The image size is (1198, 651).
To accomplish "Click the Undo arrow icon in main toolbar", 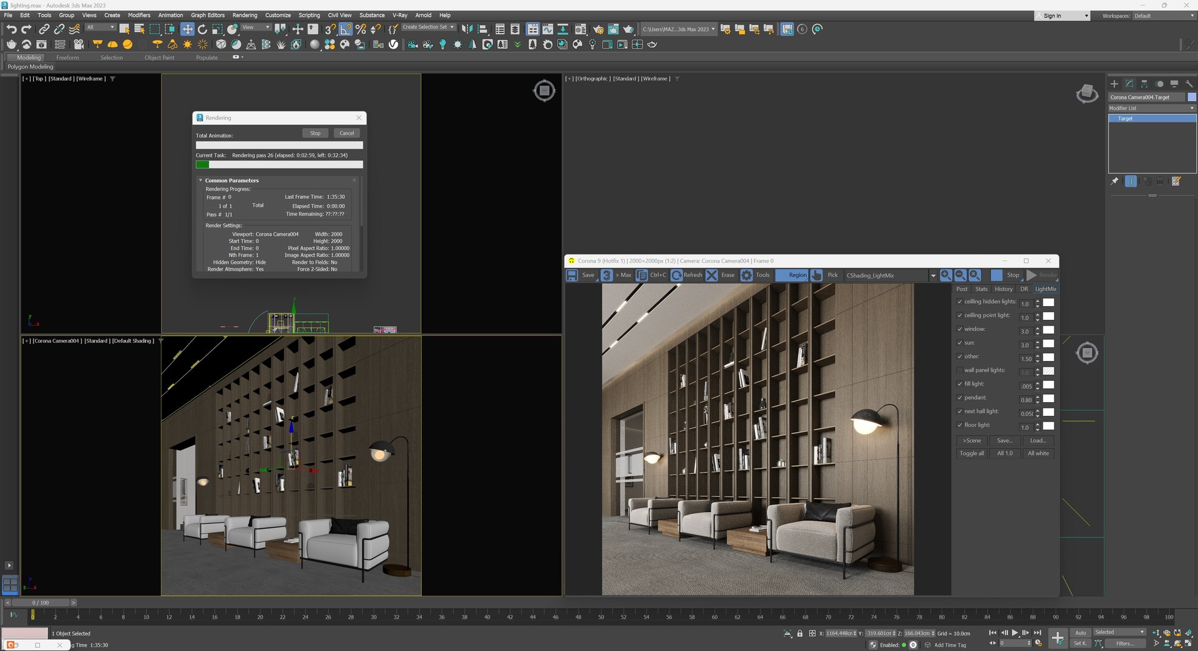I will pyautogui.click(x=11, y=29).
